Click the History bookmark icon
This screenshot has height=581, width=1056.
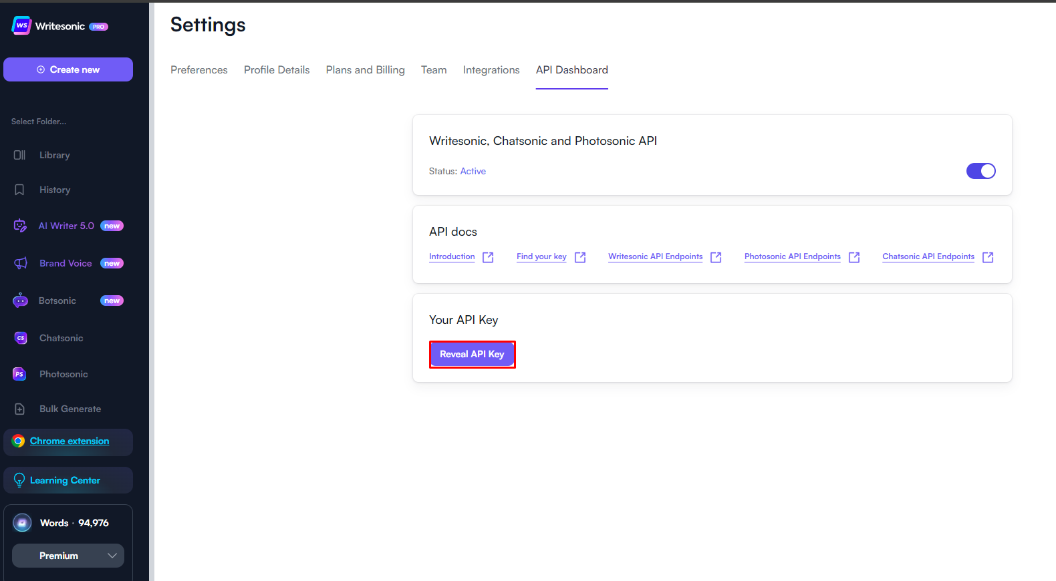19,190
